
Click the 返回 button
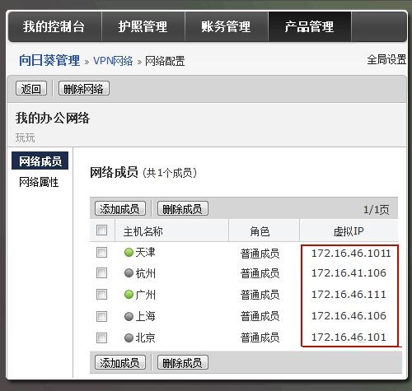coord(31,89)
